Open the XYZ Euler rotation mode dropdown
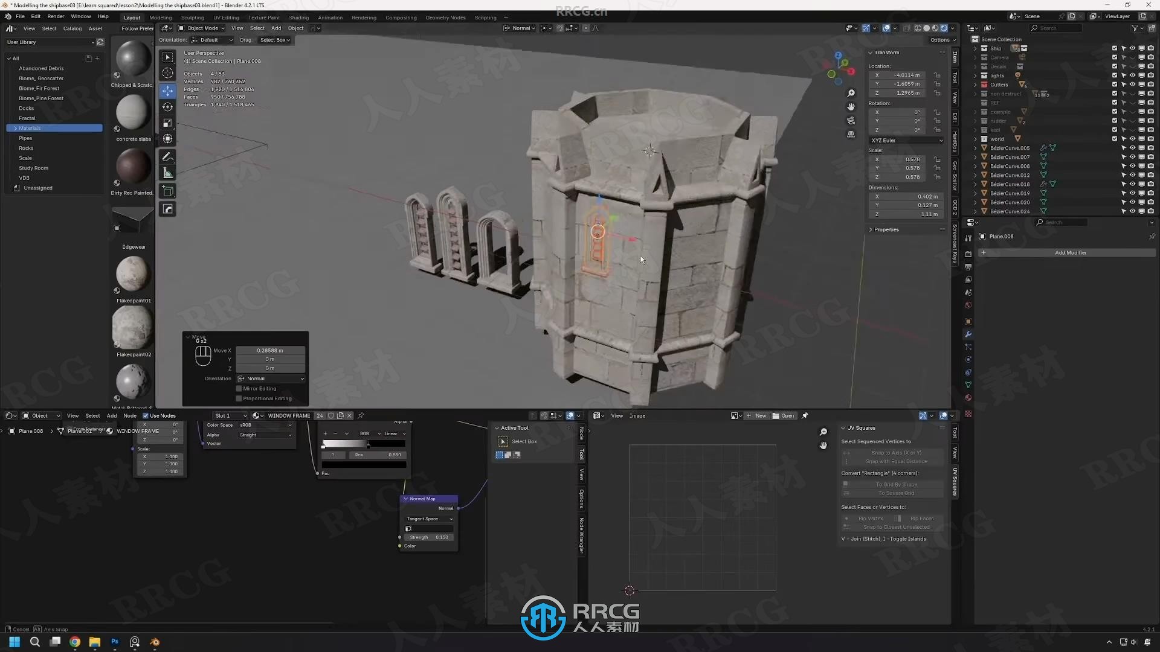The height and width of the screenshot is (652, 1160). coord(906,141)
